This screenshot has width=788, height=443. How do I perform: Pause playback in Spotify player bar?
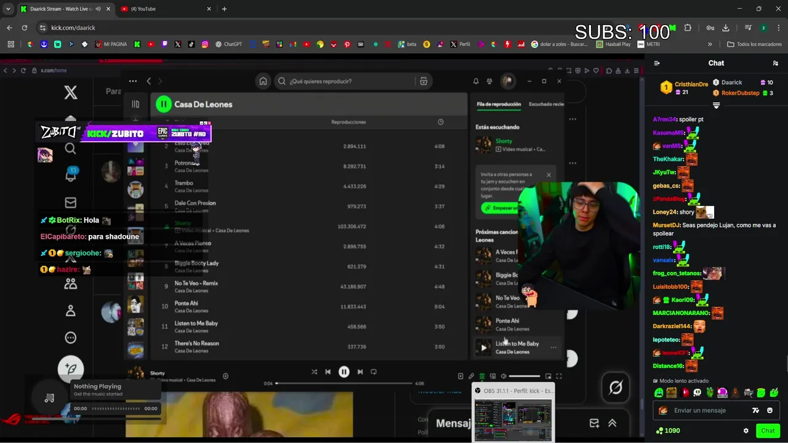344,372
